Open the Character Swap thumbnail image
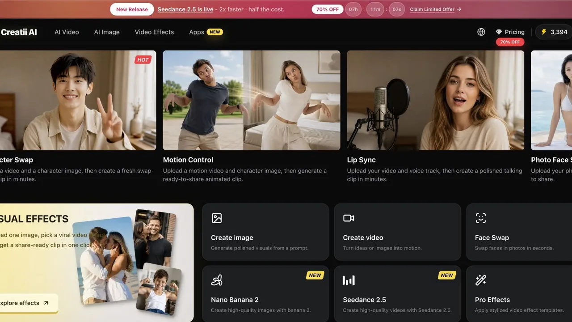The width and height of the screenshot is (572, 322). pos(78,100)
